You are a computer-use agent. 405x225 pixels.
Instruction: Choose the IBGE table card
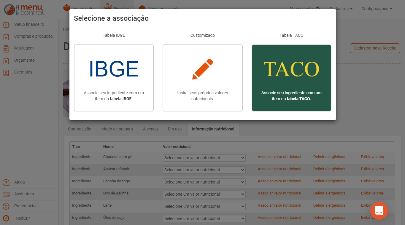click(x=114, y=78)
